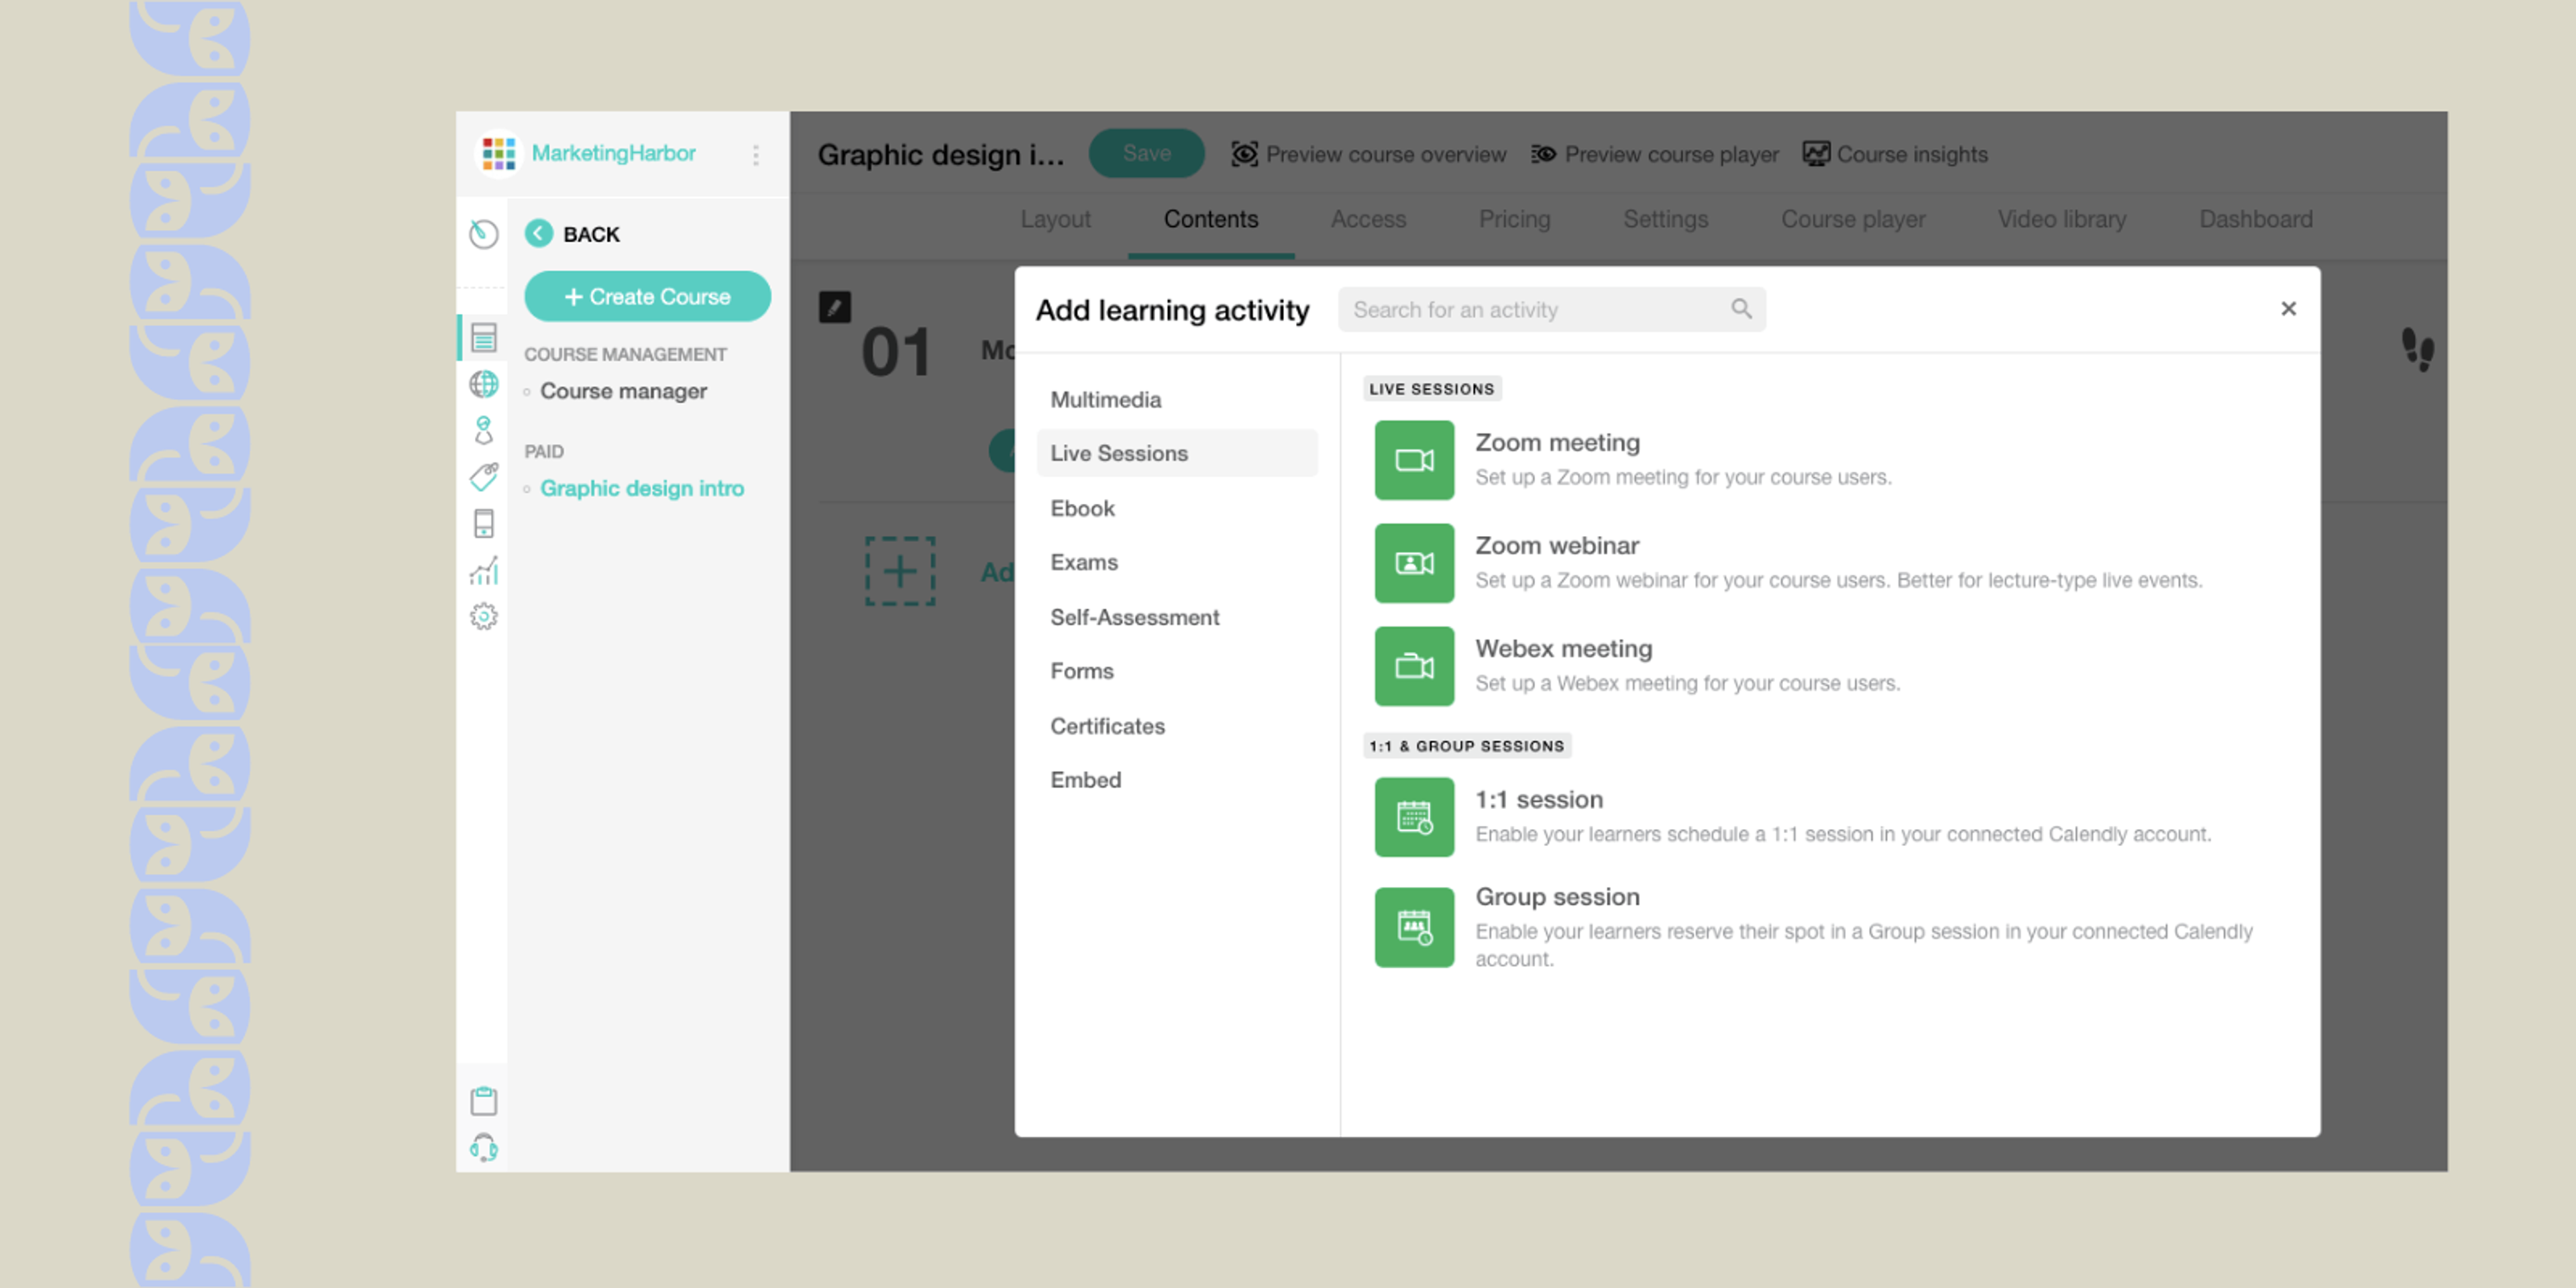Click the Preview course player icon
Image resolution: width=2576 pixels, height=1288 pixels.
[x=1543, y=154]
